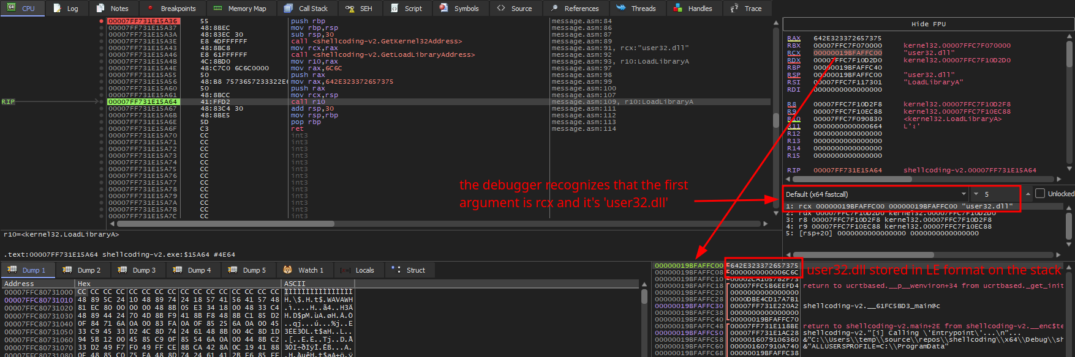Open the calling convention dropdown

click(x=964, y=194)
